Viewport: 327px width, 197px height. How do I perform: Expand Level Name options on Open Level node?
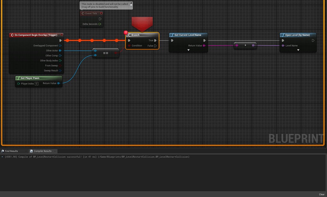[298, 49]
